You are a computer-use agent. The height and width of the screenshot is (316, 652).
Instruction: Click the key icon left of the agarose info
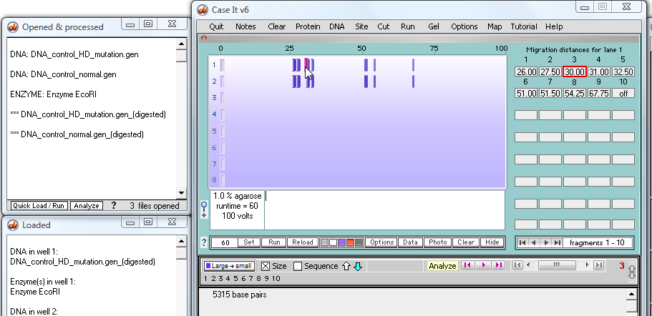coord(204,206)
